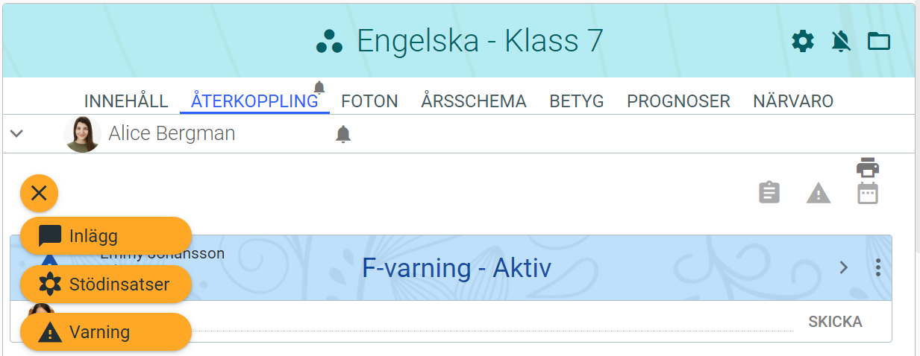Click Alice Bergman's profile photo
920x356 pixels.
[x=82, y=134]
